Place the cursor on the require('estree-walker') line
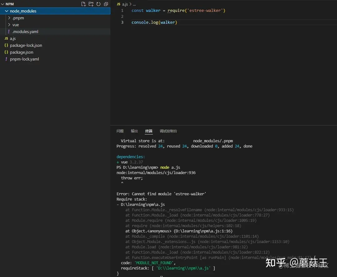This screenshot has height=277, width=337. tap(179, 11)
